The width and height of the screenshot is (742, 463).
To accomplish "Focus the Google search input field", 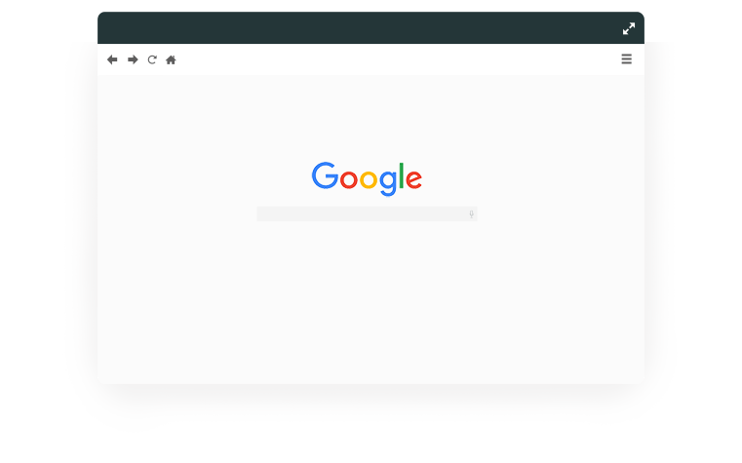I will (367, 213).
